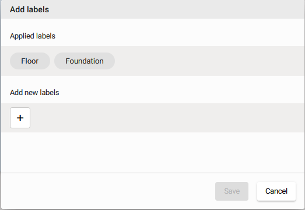Focus the Floor chip in Applied labels
Image resolution: width=305 pixels, height=210 pixels.
tap(30, 61)
